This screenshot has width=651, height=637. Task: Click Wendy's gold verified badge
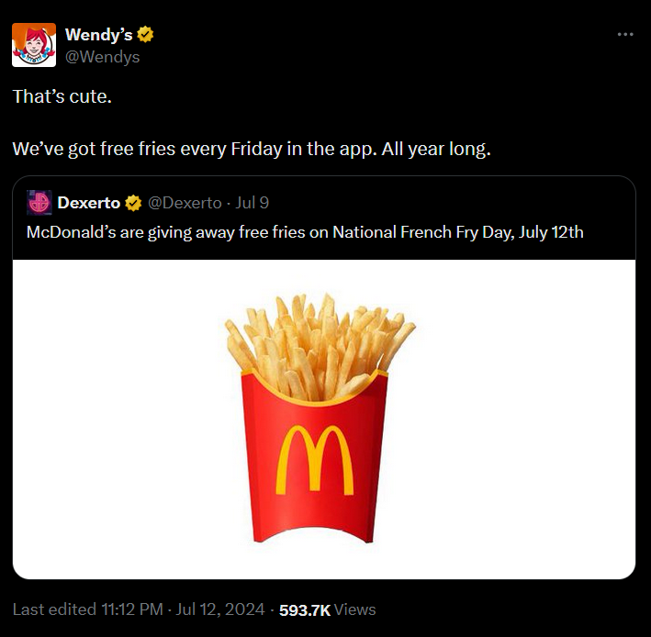(x=145, y=35)
